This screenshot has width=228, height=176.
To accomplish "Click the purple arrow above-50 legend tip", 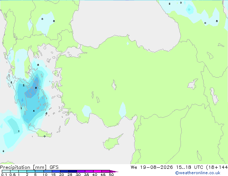I will tap(114, 171).
